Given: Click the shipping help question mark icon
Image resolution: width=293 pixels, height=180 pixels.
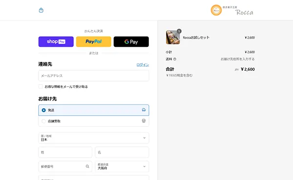Looking at the screenshot, I should click(x=175, y=59).
